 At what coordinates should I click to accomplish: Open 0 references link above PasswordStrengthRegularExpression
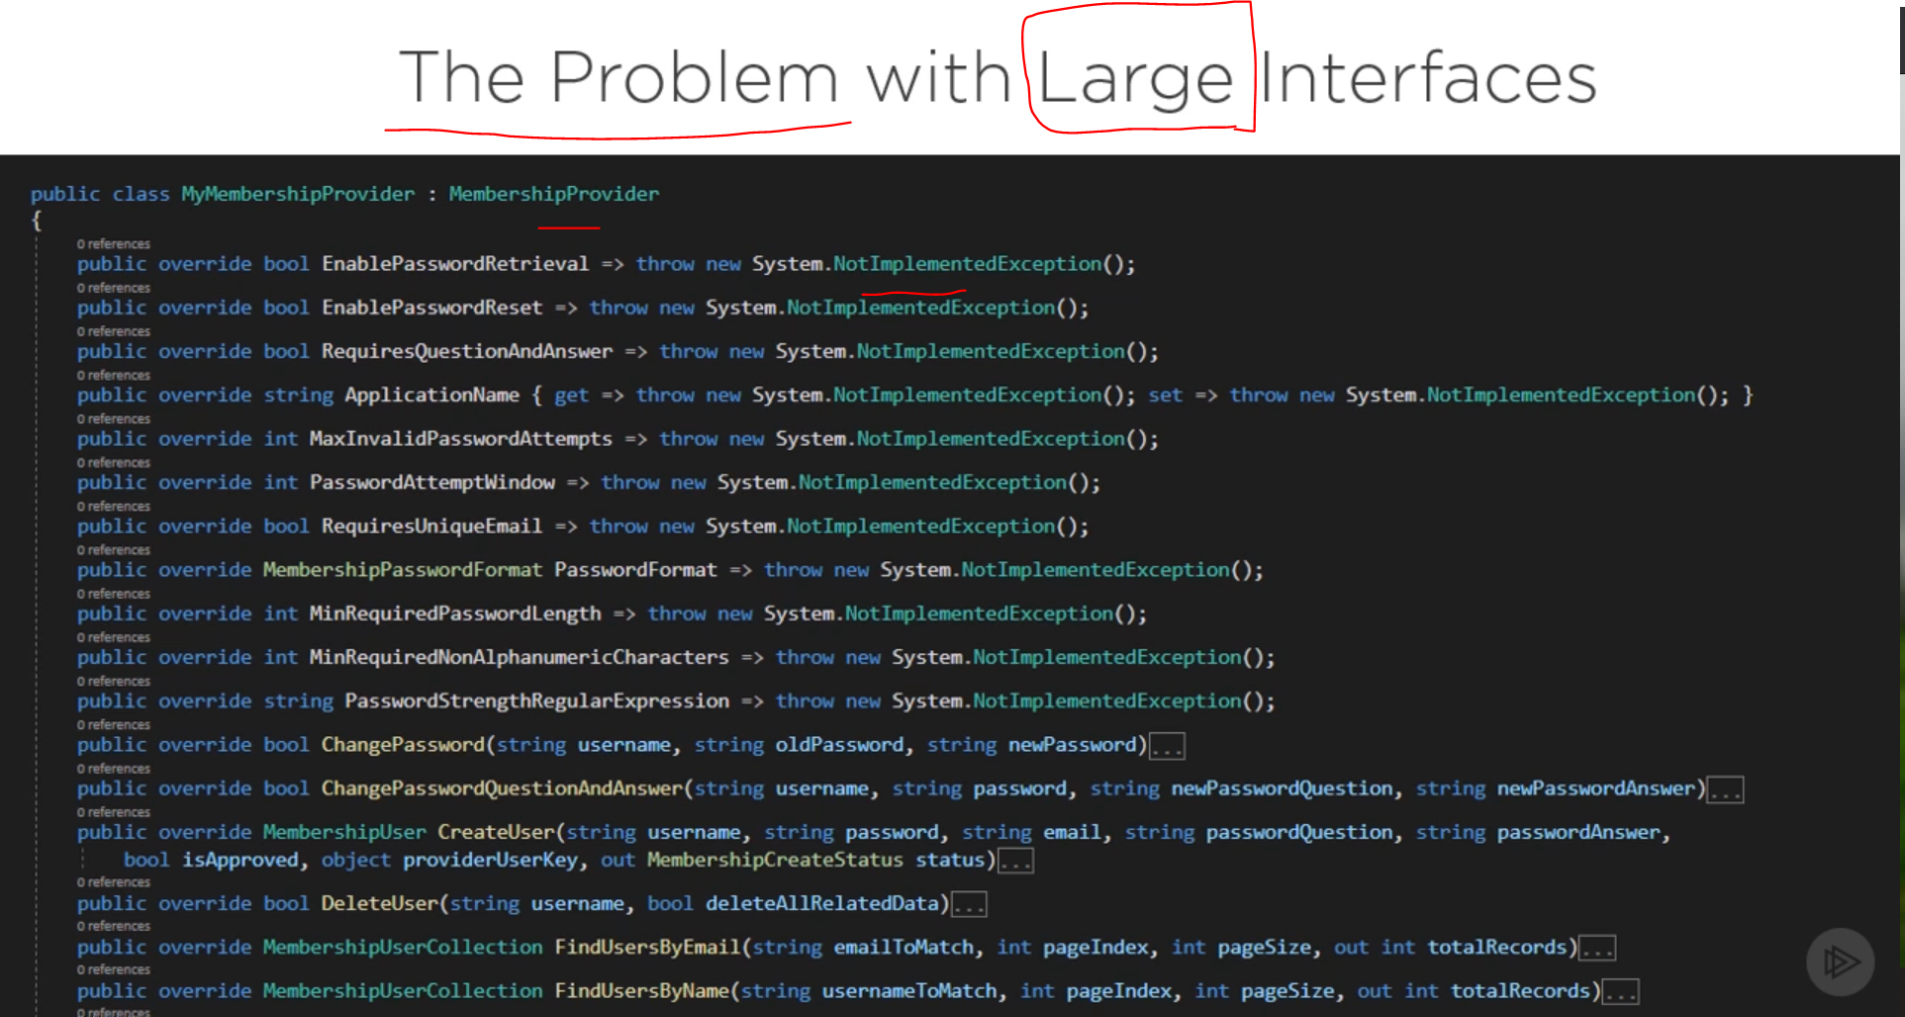tap(114, 681)
